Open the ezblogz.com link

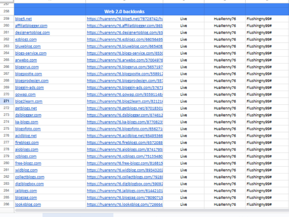[26, 39]
